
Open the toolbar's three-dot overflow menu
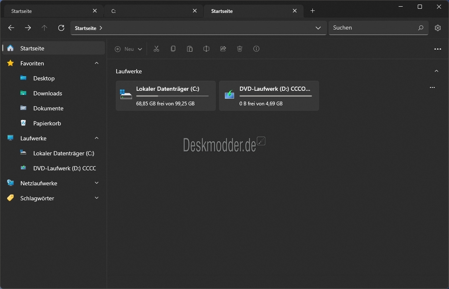(437, 49)
